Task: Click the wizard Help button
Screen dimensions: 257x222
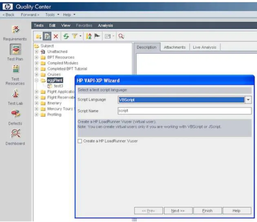Action: point(237,211)
